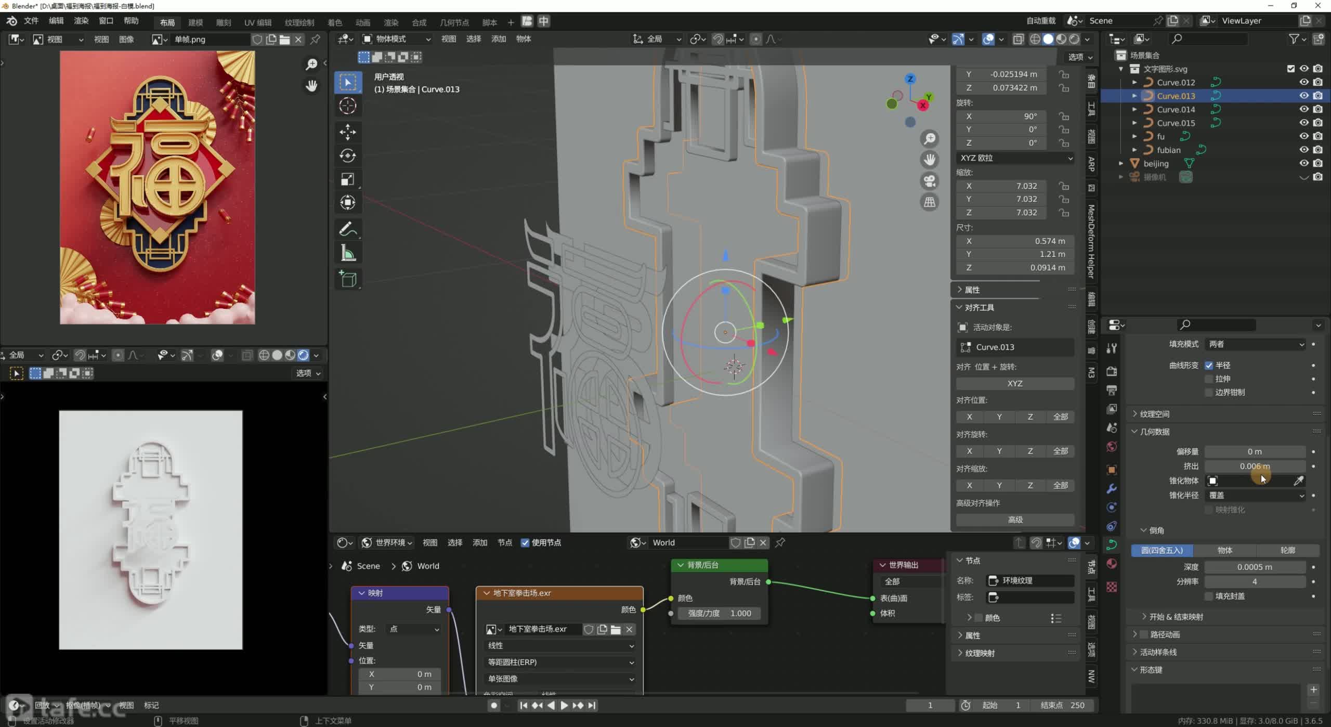1331x727 pixels.
Task: Lock the rotation X value
Action: tap(1064, 116)
